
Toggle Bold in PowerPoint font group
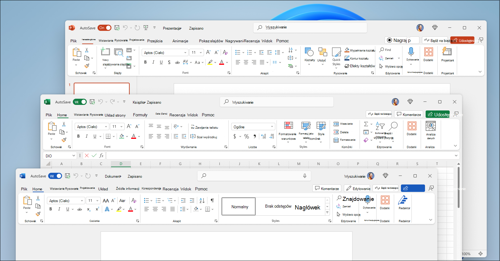[x=145, y=62]
